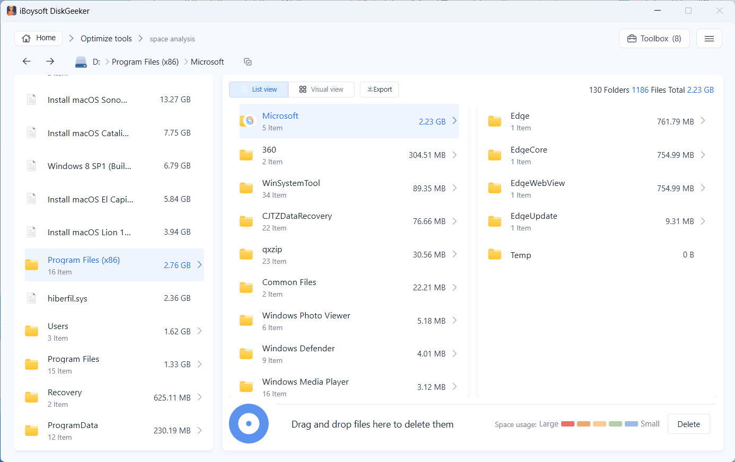
Task: Click the Windows Defender folder icon
Action: [x=246, y=354]
